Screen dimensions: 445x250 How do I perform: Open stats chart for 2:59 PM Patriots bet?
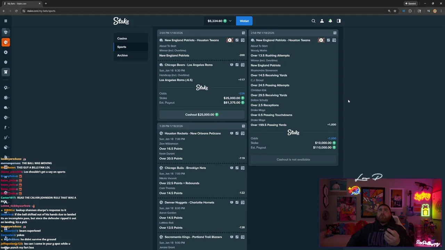coord(237,40)
